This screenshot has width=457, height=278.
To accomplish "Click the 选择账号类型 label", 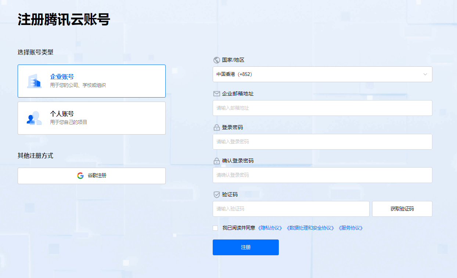I will (36, 52).
